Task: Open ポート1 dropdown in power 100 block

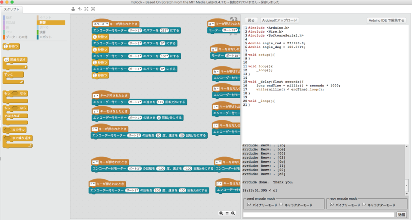Action: pyautogui.click(x=135, y=56)
